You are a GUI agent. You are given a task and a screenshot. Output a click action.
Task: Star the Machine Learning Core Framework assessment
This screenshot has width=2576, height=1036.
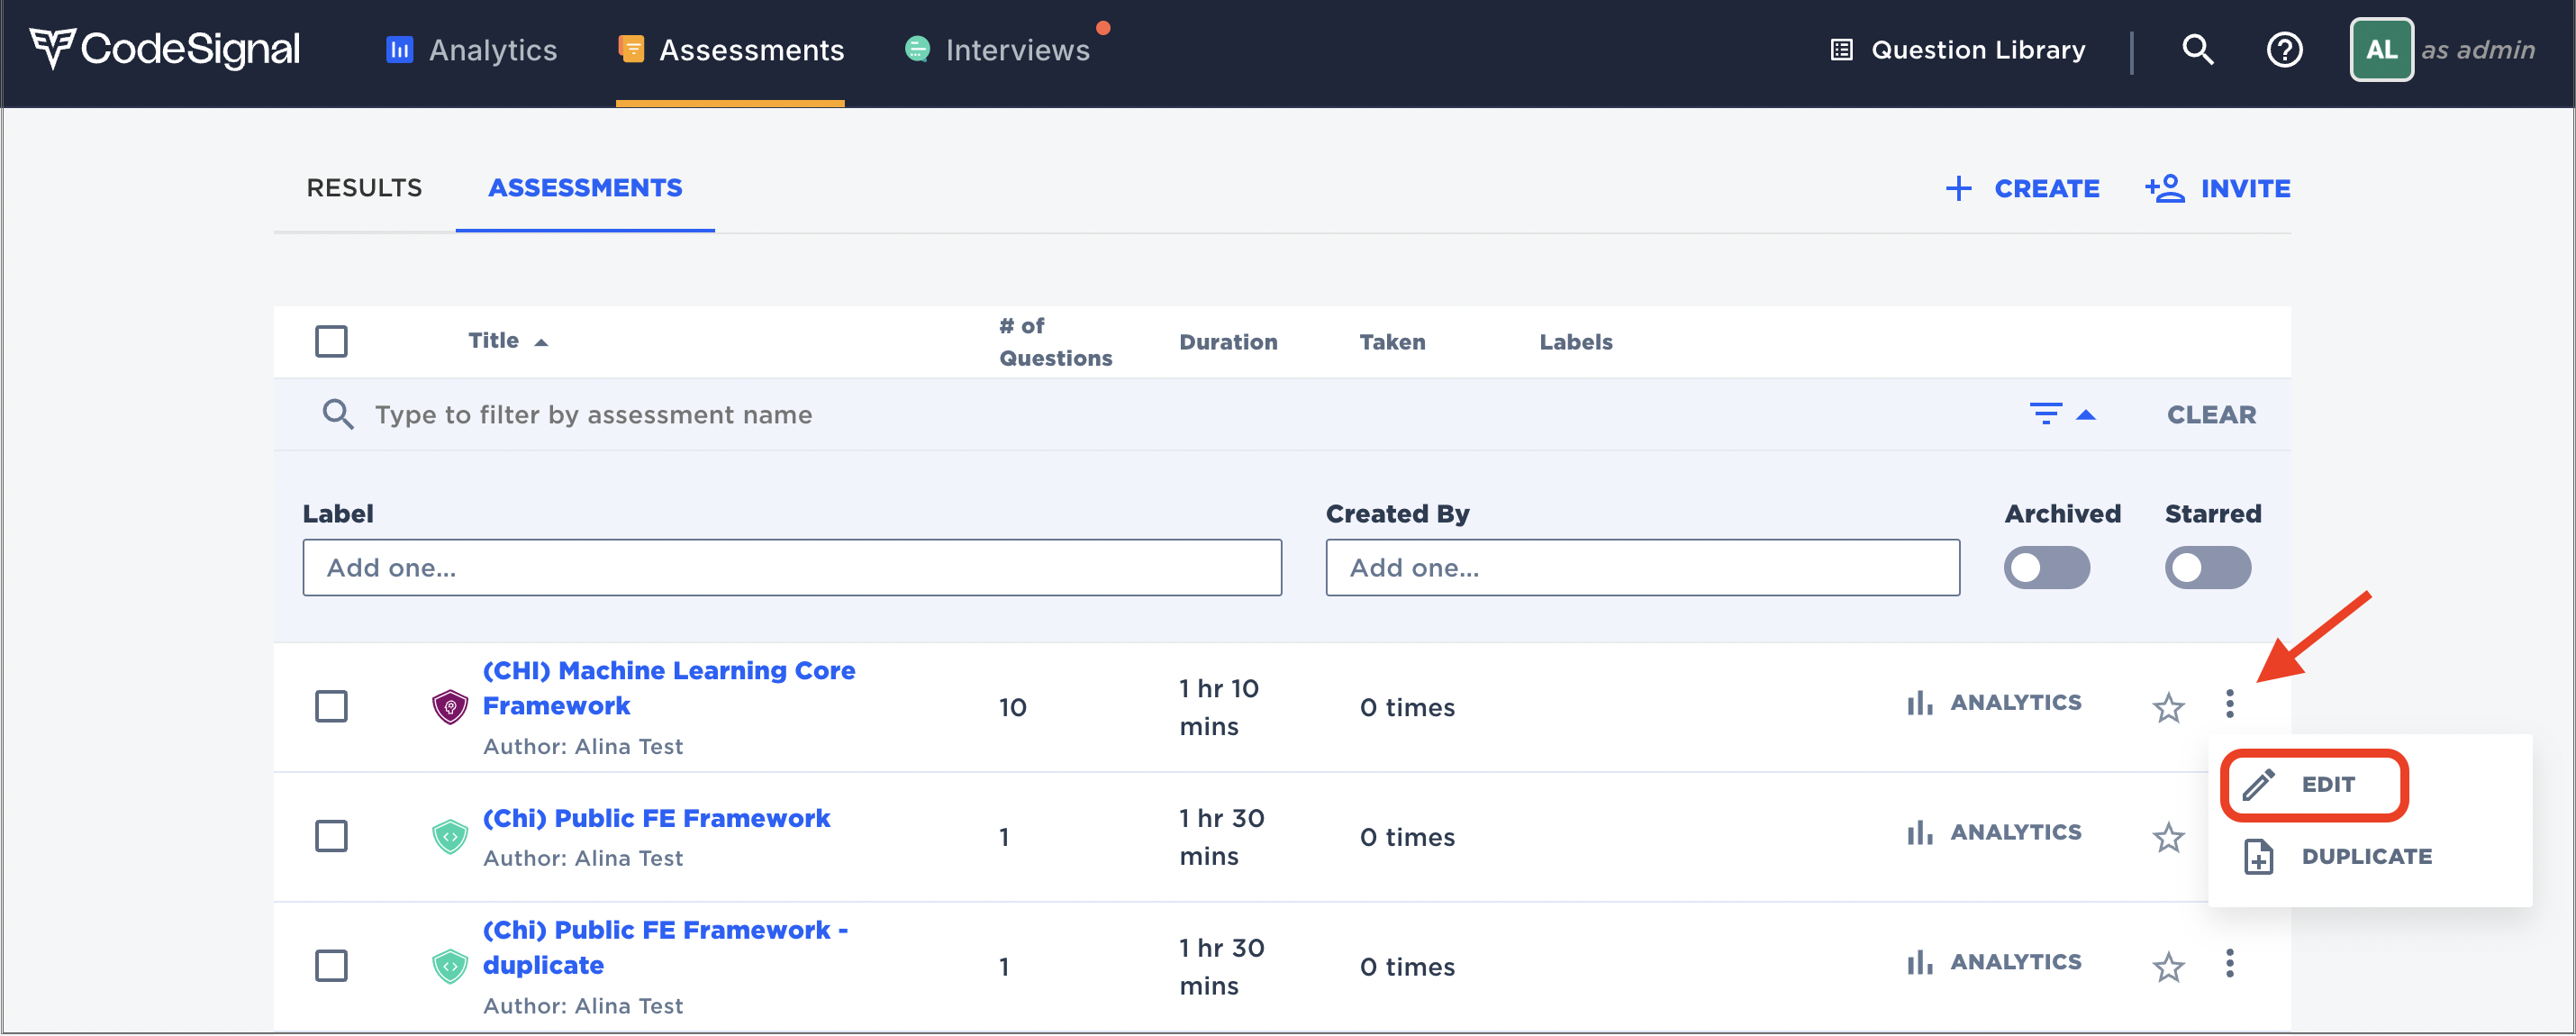(x=2168, y=707)
